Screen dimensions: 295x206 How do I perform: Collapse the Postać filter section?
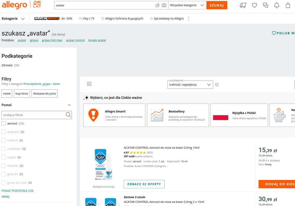(x=69, y=105)
